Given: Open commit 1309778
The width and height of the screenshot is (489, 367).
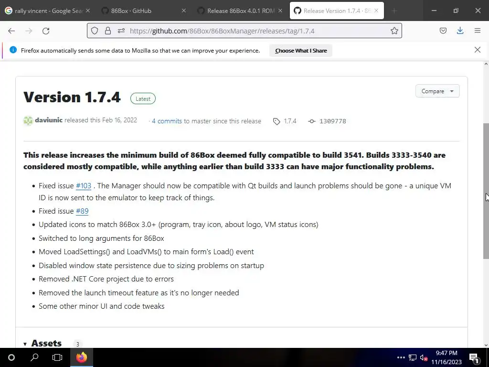Looking at the screenshot, I should (327, 121).
